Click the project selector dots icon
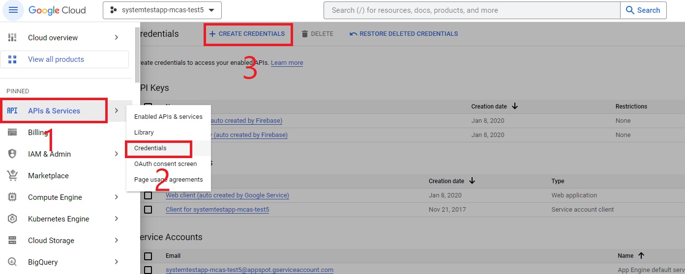The height and width of the screenshot is (274, 685). pos(113,10)
